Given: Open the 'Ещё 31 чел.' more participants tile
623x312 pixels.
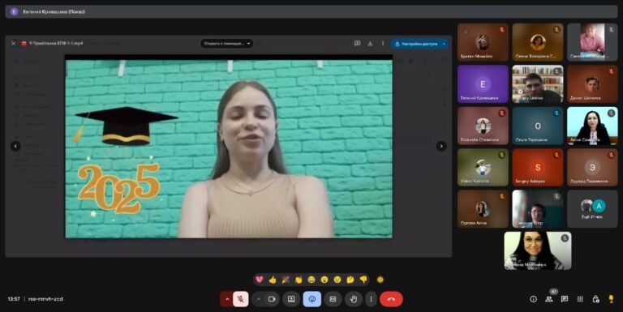Looking at the screenshot, I should pos(592,209).
